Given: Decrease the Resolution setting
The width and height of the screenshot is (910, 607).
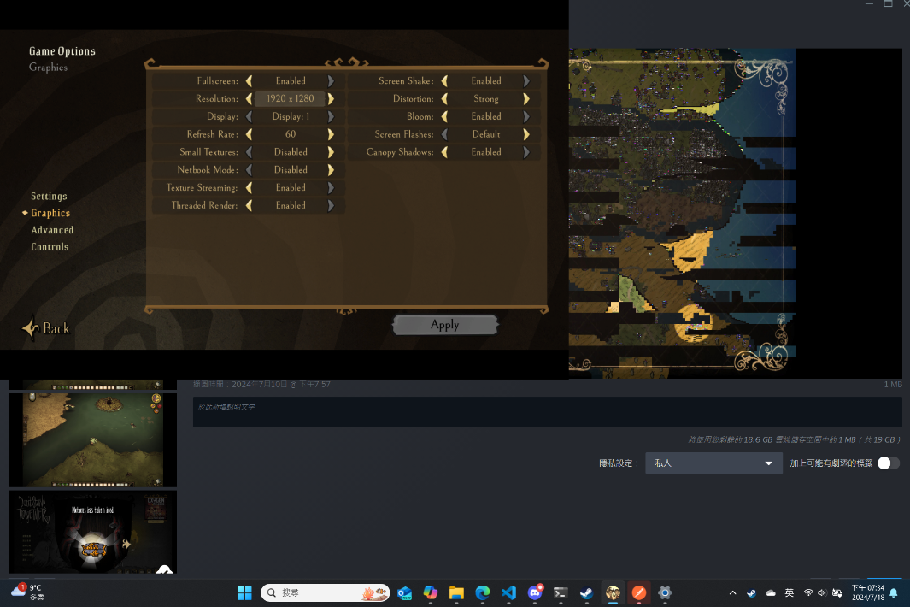Looking at the screenshot, I should pyautogui.click(x=249, y=99).
